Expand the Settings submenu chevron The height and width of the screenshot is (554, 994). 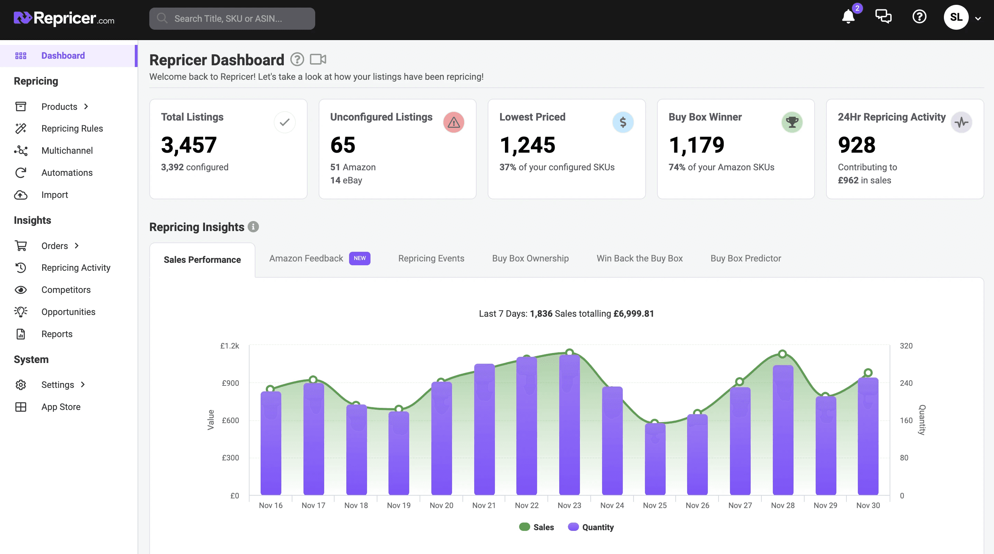coord(83,384)
